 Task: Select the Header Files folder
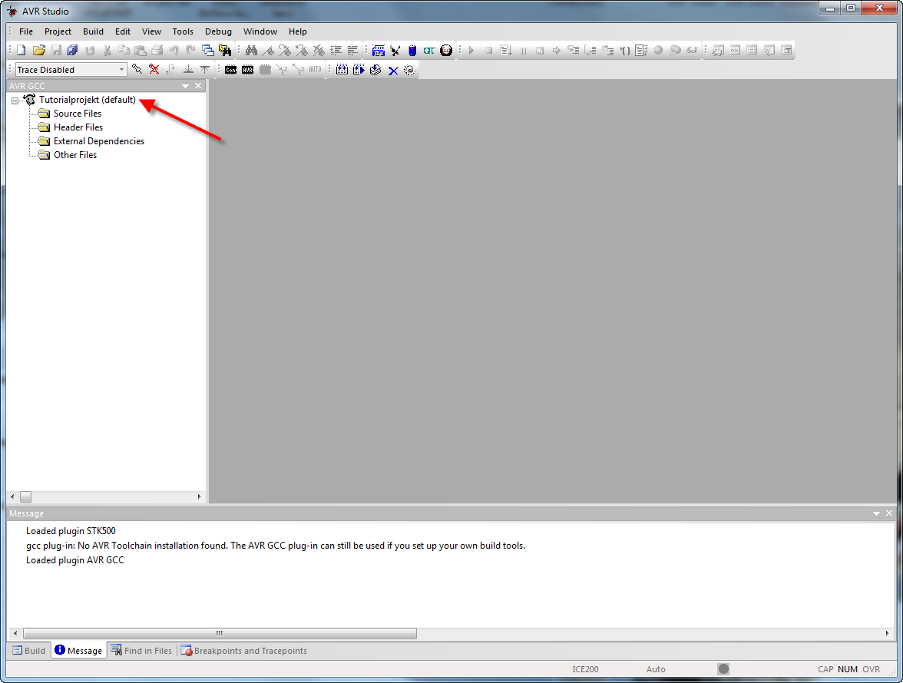coord(78,127)
